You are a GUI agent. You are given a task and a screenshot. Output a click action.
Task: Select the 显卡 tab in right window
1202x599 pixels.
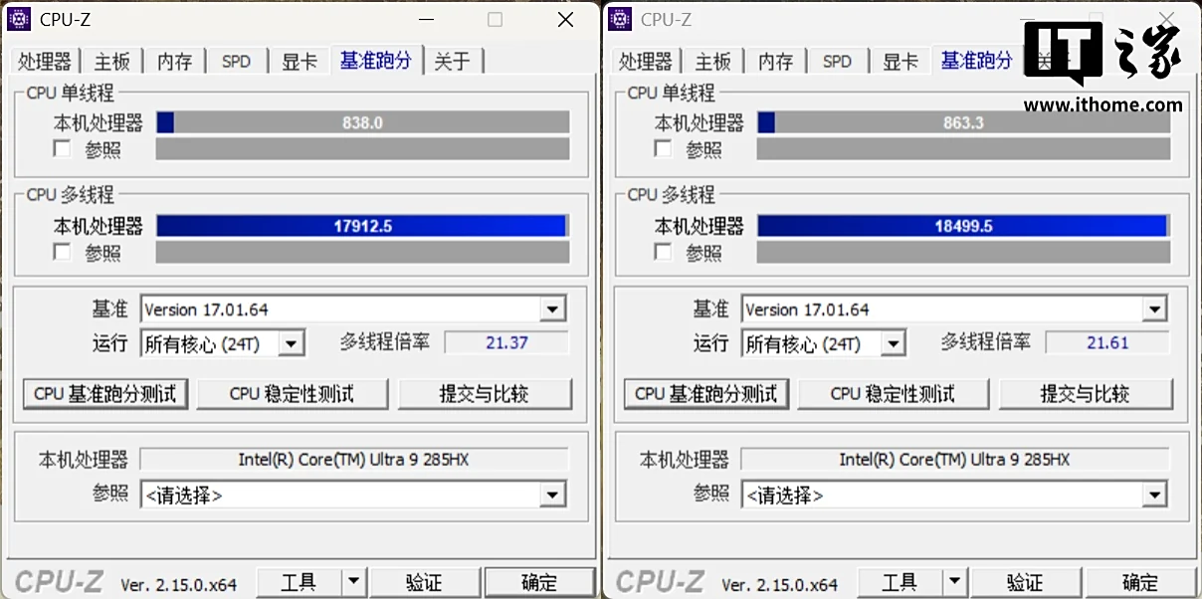(901, 62)
